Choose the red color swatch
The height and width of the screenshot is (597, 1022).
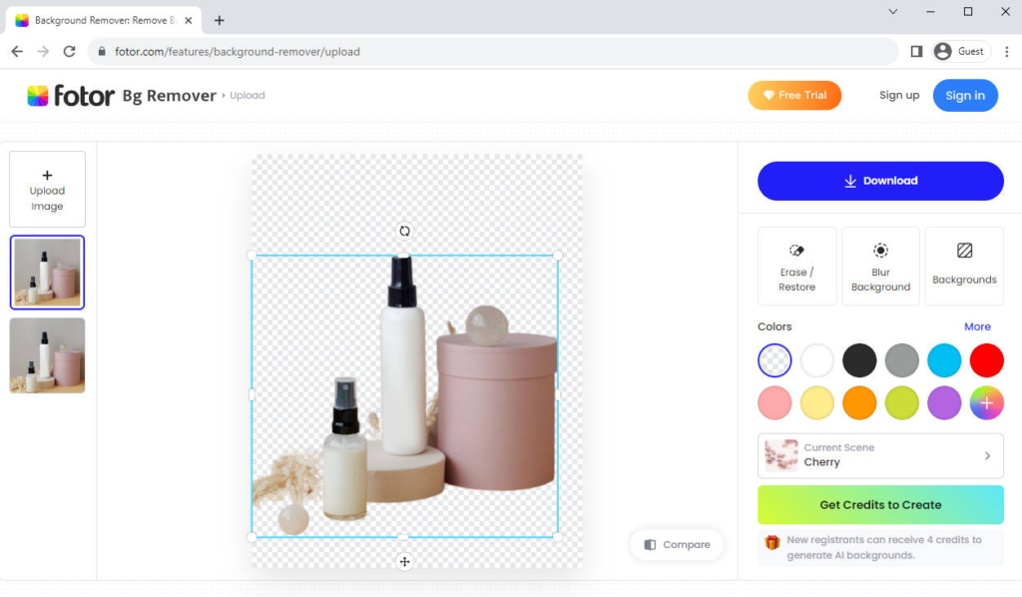pyautogui.click(x=986, y=360)
